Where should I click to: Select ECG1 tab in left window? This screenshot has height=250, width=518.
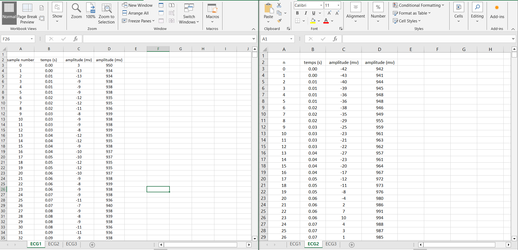click(x=36, y=244)
